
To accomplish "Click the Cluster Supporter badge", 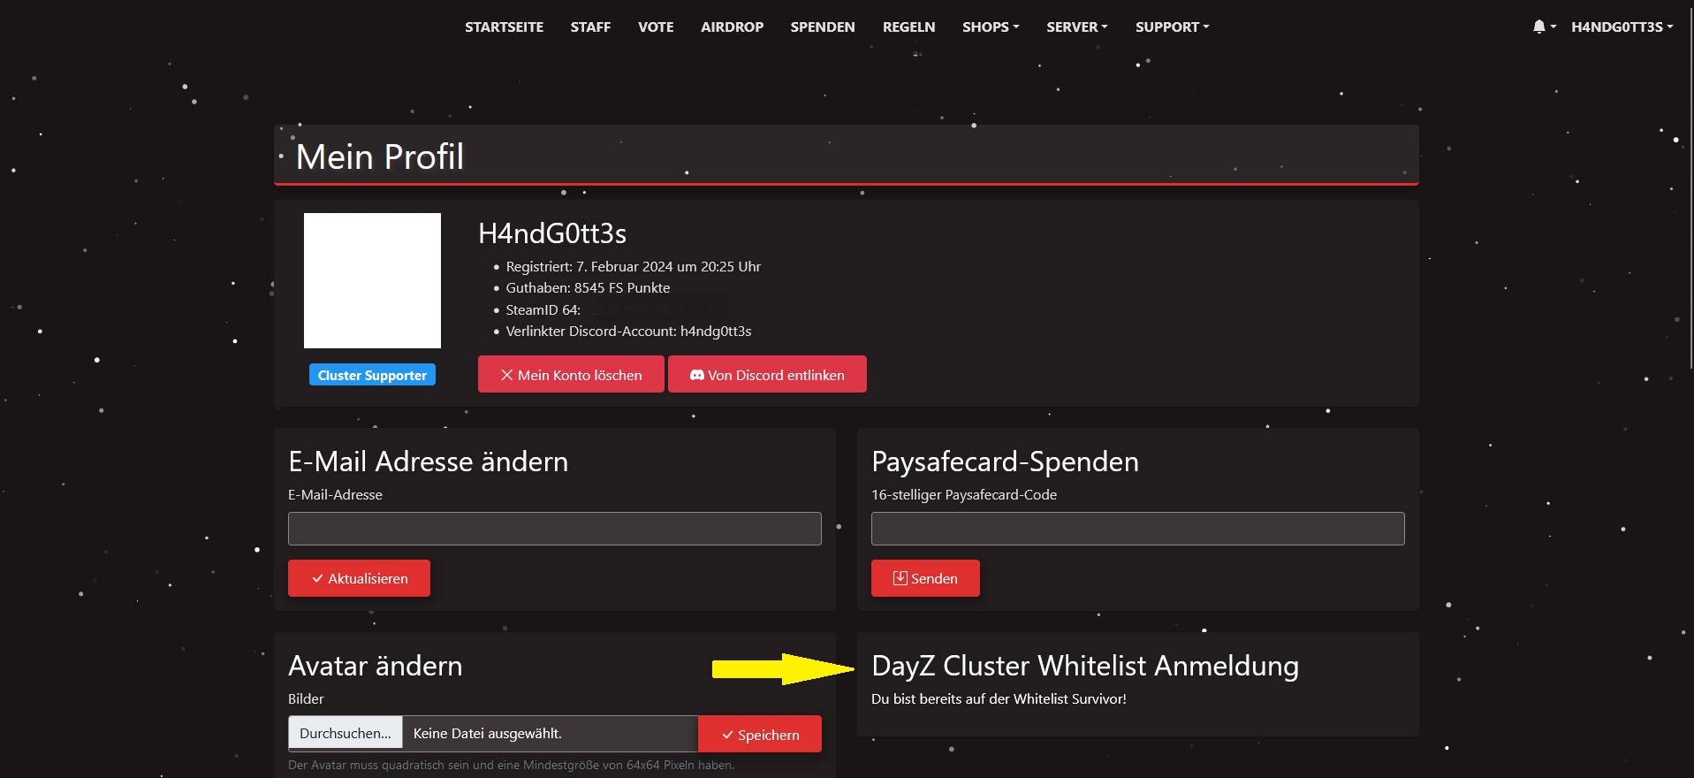I will tap(372, 375).
